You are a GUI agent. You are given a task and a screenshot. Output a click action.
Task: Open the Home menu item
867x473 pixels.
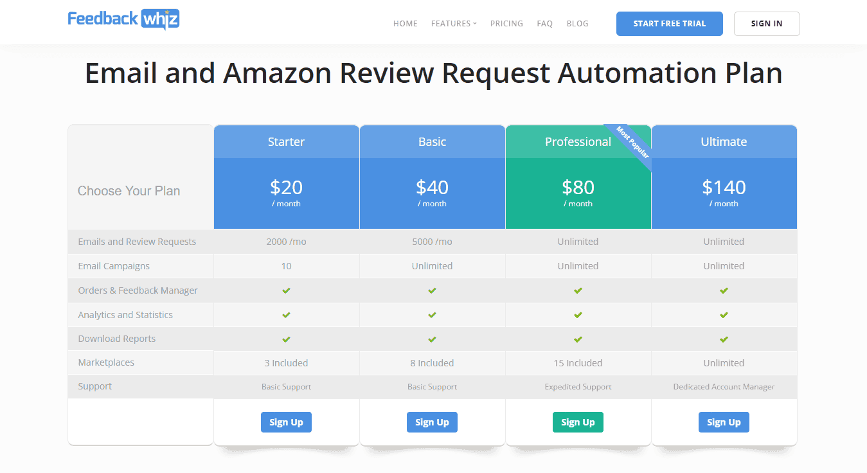405,24
